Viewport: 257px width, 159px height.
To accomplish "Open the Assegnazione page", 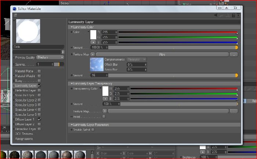I will tap(24, 139).
